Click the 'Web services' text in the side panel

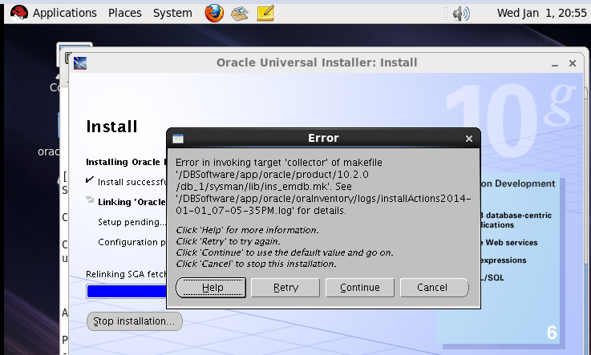tap(511, 243)
